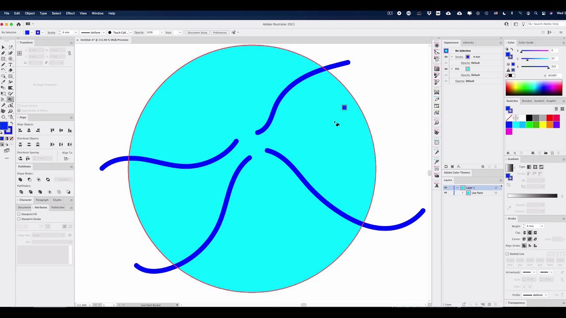566x318 pixels.
Task: Click Add New Effect fx icon
Action: click(x=459, y=167)
